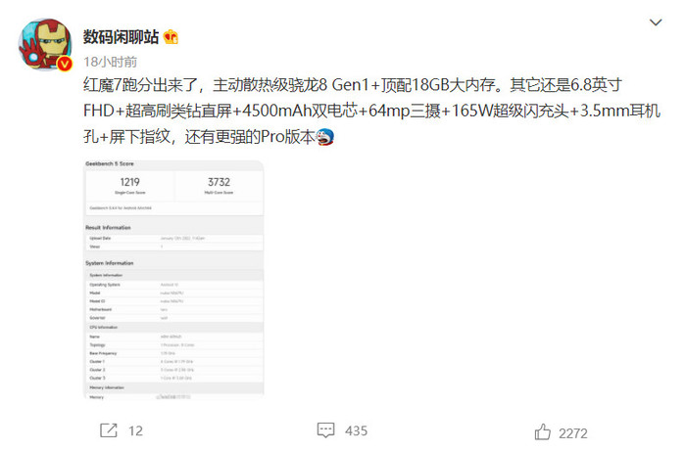Toggle the thumbs-up like icon
686x451 pixels.
click(543, 431)
